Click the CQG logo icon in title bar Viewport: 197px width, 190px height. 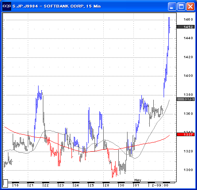7,6
